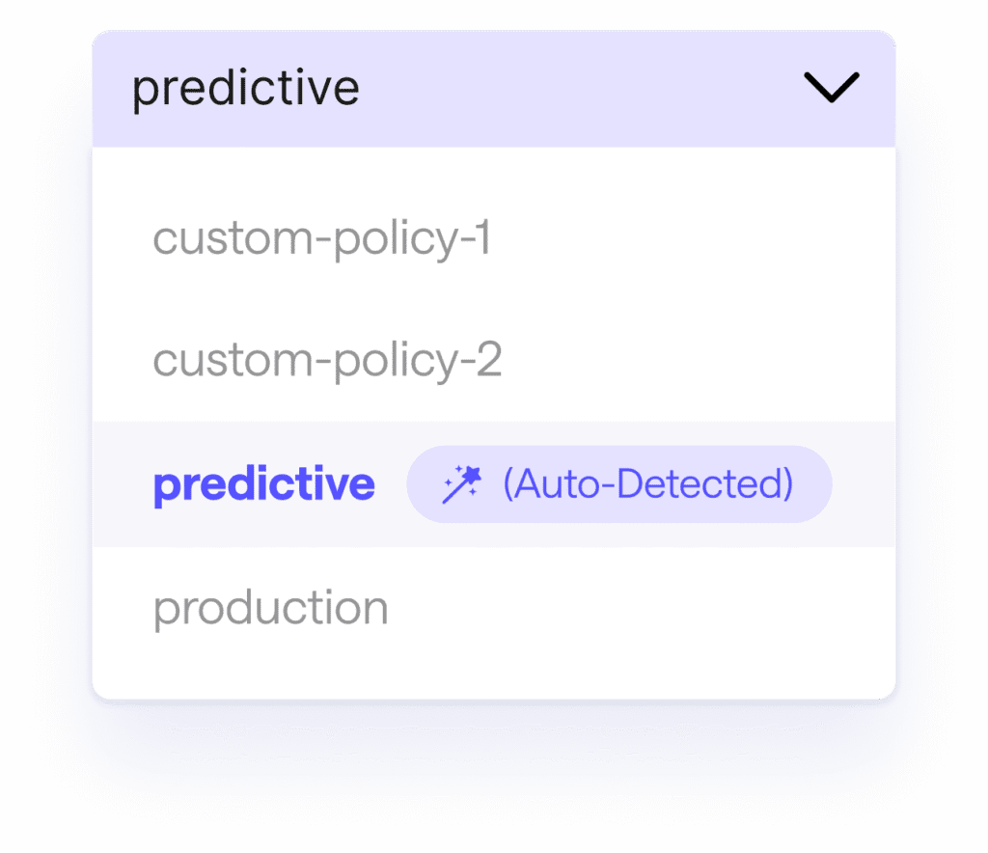Select the bold predictive option
The image size is (988, 853).
[x=263, y=484]
